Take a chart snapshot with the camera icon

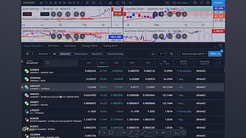208,3
